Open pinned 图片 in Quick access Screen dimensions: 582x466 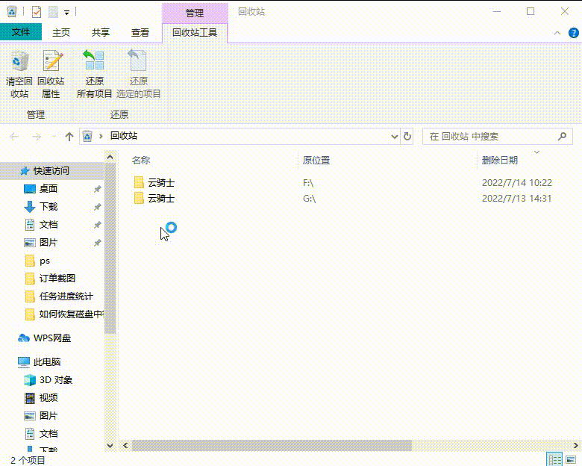[48, 242]
